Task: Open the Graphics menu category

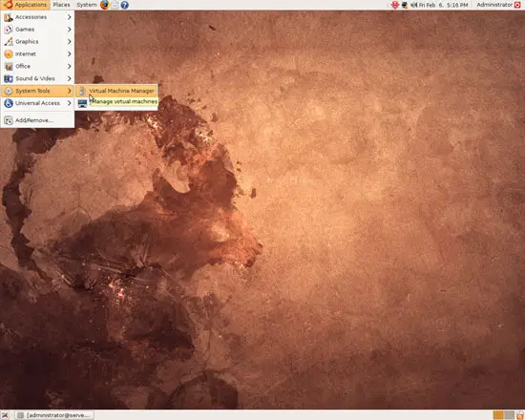Action: pyautogui.click(x=37, y=42)
